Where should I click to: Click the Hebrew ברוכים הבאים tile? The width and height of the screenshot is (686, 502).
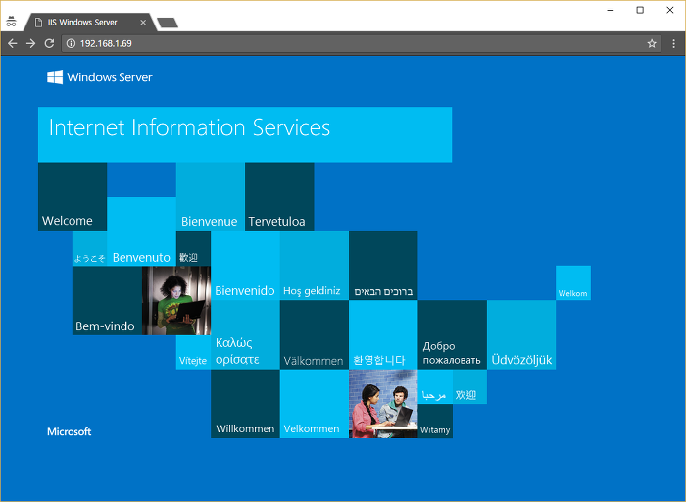tap(383, 266)
